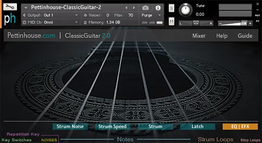This screenshot has height=143, width=262.
Task: Toggle the AUX sends panel
Action: (257, 15)
